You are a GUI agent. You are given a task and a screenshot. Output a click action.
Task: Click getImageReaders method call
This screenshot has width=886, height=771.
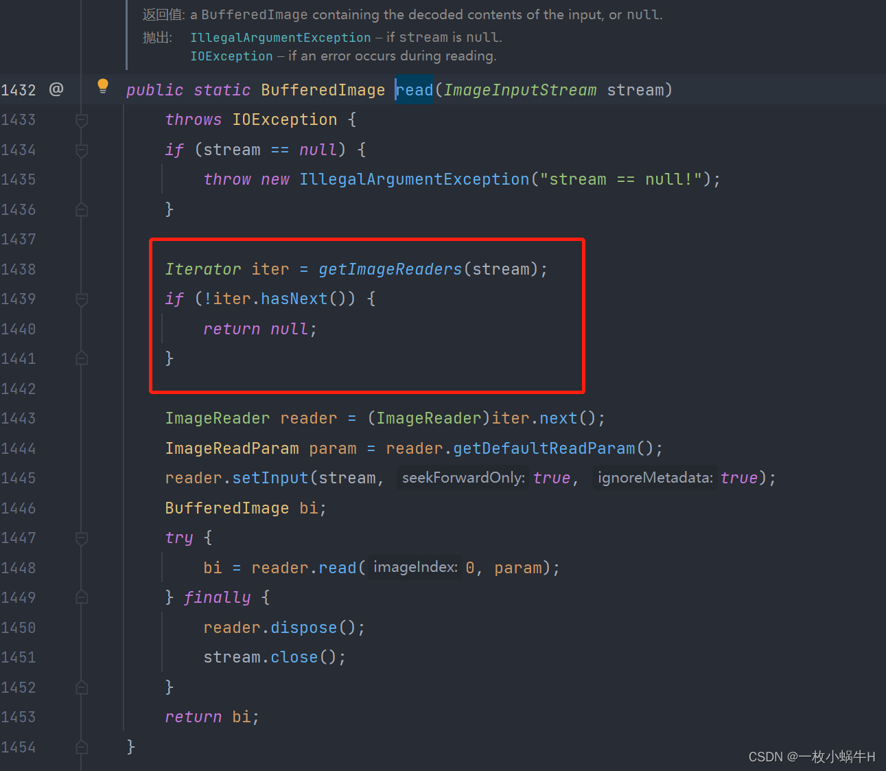click(x=390, y=269)
